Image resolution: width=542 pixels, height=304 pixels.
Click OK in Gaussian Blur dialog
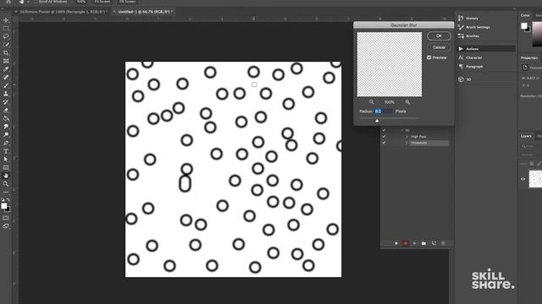pos(439,35)
